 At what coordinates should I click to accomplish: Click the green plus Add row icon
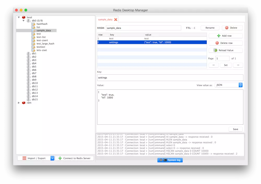coord(219,36)
